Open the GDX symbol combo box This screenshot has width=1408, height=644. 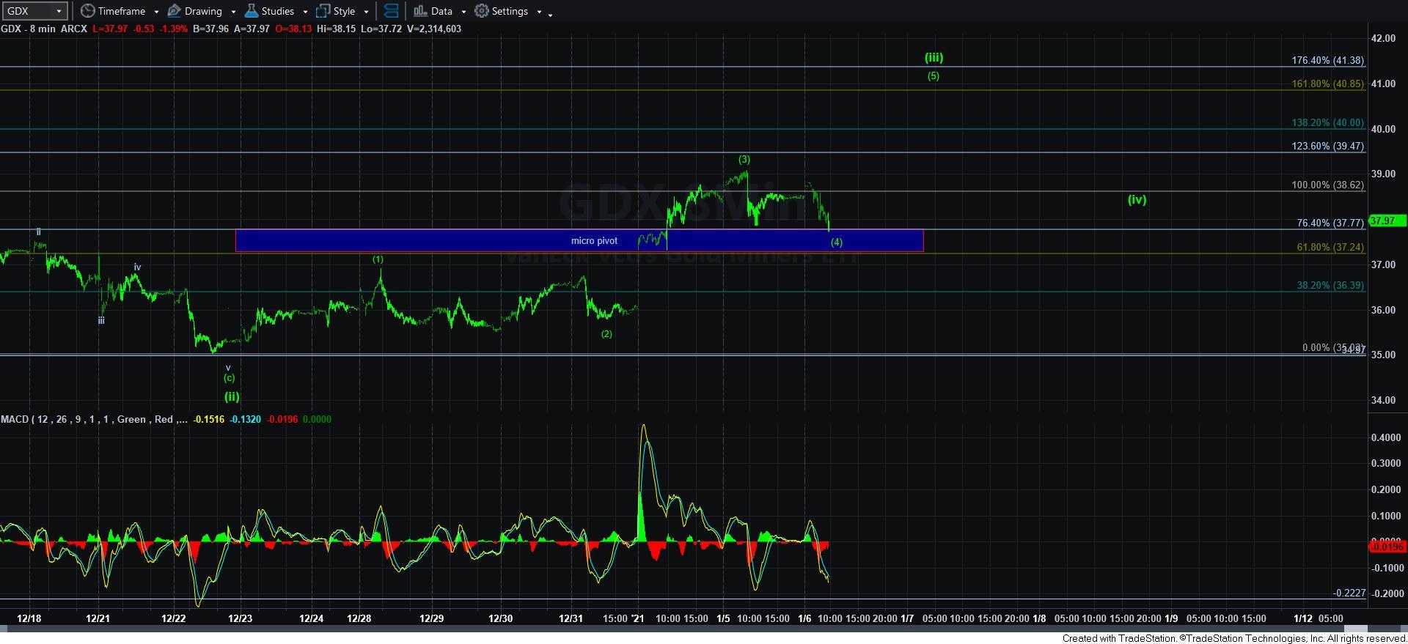click(x=34, y=11)
